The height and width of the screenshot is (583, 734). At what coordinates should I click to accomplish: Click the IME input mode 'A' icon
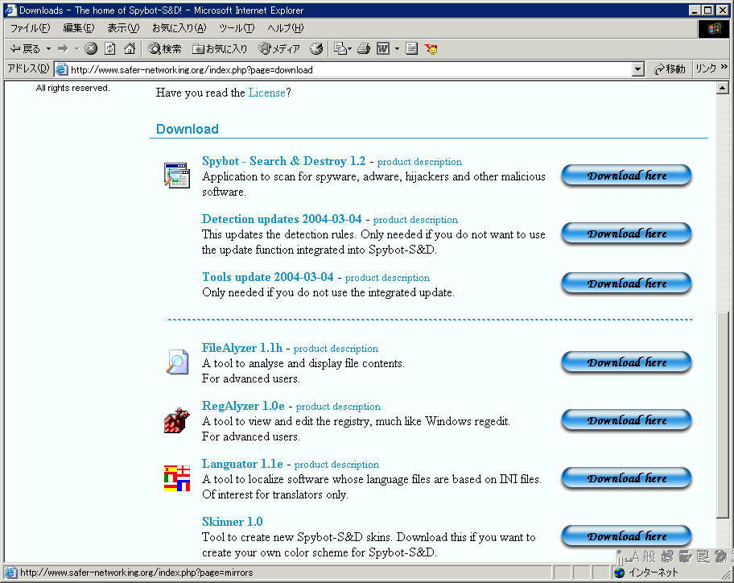pos(633,556)
